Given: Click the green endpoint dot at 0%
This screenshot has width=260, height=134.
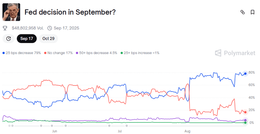Looking at the screenshot, I should pyautogui.click(x=245, y=123).
